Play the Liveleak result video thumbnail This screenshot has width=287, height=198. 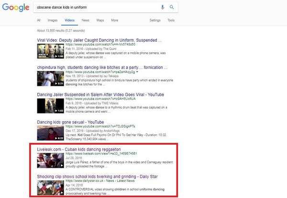[x=51, y=161]
